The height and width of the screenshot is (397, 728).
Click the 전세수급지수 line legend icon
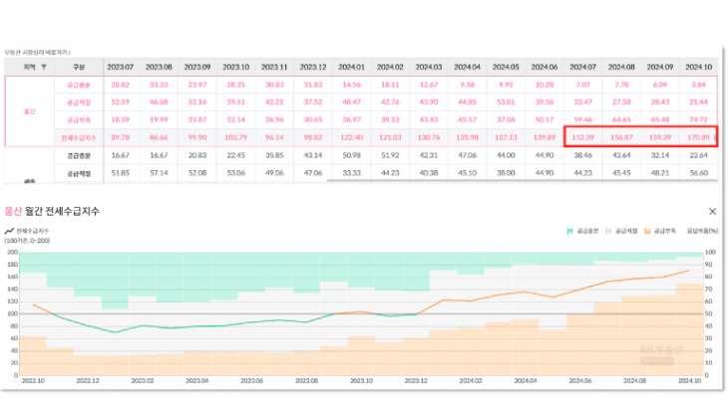tap(9, 231)
